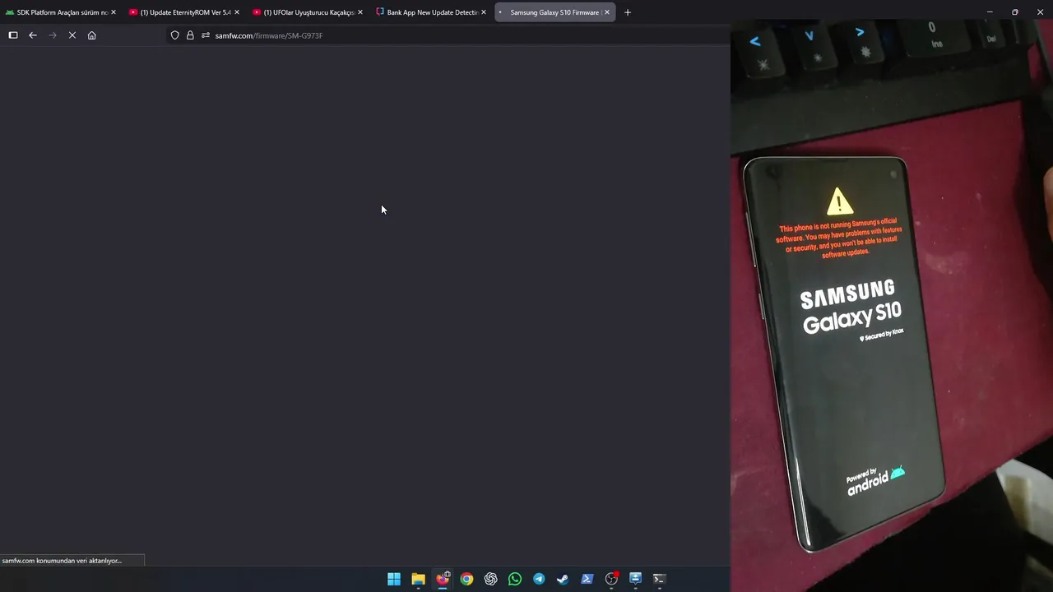Open the sidebar toggle in the Firefox toolbar

pos(13,35)
